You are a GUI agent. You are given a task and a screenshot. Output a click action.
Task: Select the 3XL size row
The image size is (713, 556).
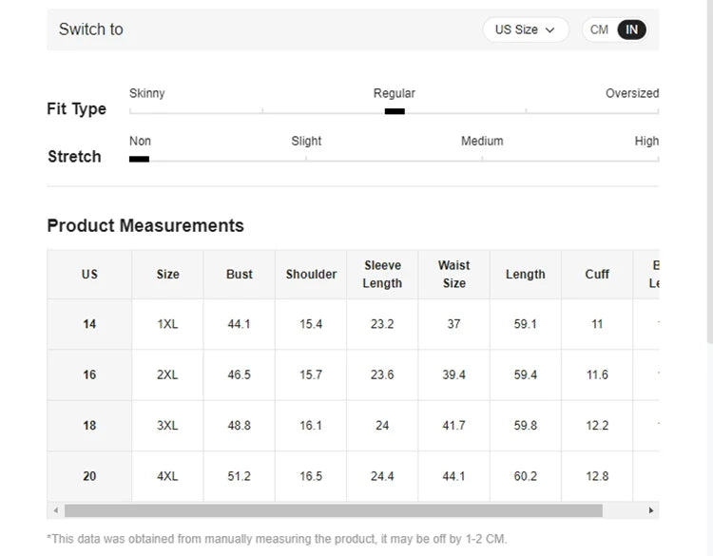coord(167,426)
